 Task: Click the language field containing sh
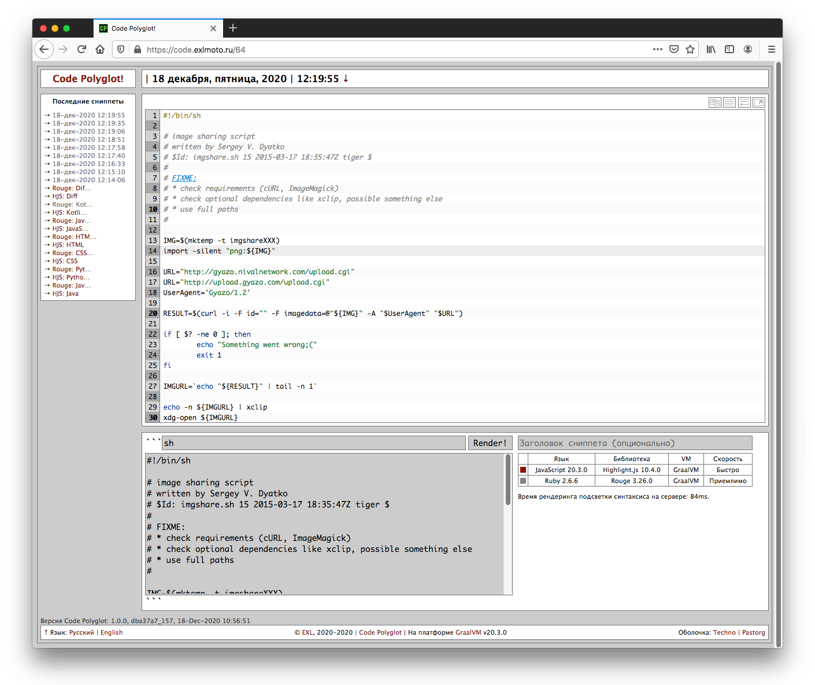(313, 443)
